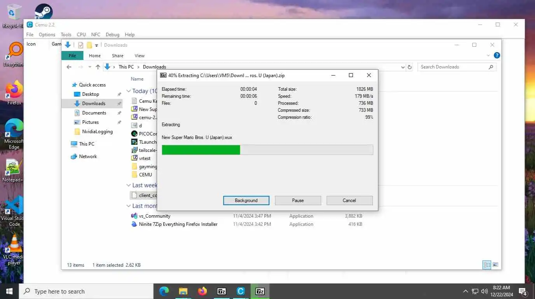Image resolution: width=535 pixels, height=299 pixels.
Task: Click taskbar search box
Action: click(x=86, y=291)
